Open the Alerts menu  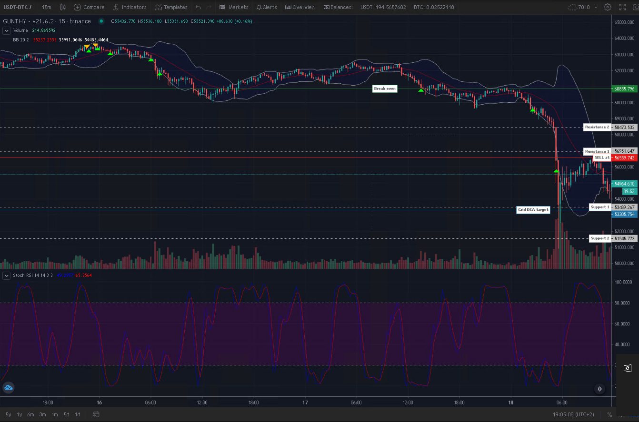(267, 7)
